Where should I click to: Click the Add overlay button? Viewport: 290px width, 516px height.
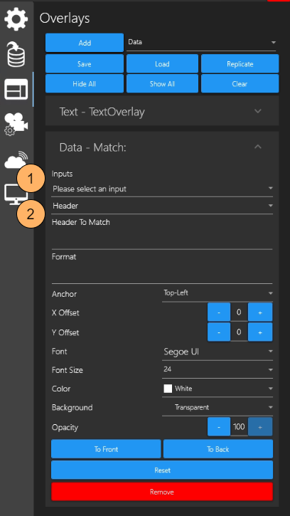85,43
